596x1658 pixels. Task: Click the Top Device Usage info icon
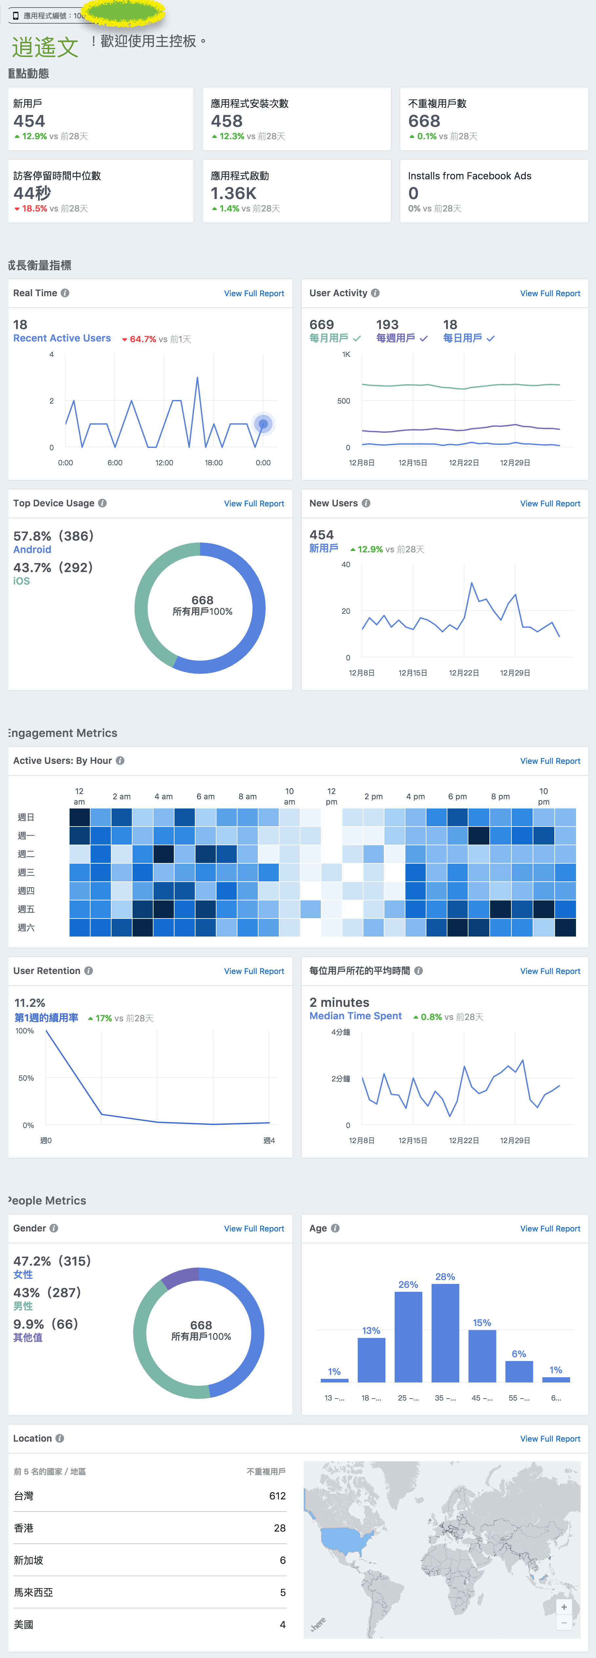pos(102,503)
